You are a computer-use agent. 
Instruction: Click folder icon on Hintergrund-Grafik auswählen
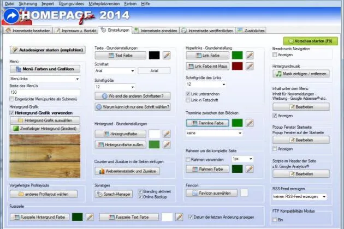[20, 120]
